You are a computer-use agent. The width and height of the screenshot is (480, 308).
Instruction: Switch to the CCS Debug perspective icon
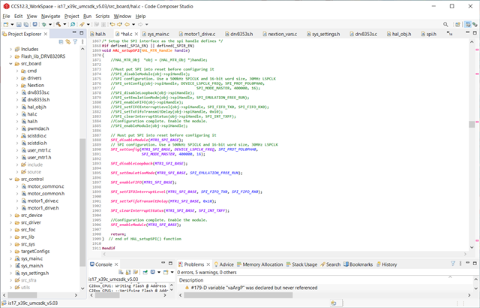[475, 25]
